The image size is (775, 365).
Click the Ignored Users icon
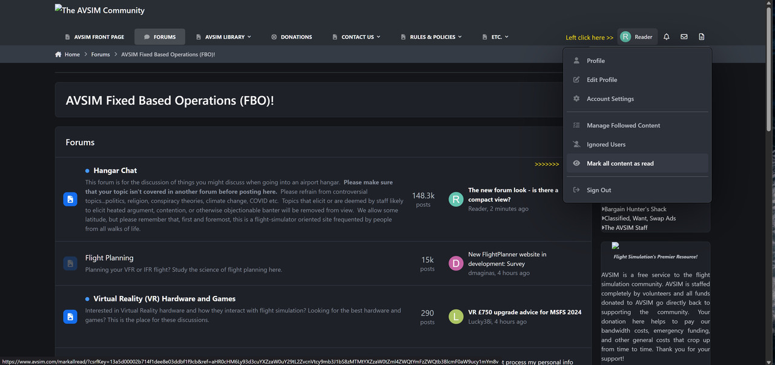(576, 145)
